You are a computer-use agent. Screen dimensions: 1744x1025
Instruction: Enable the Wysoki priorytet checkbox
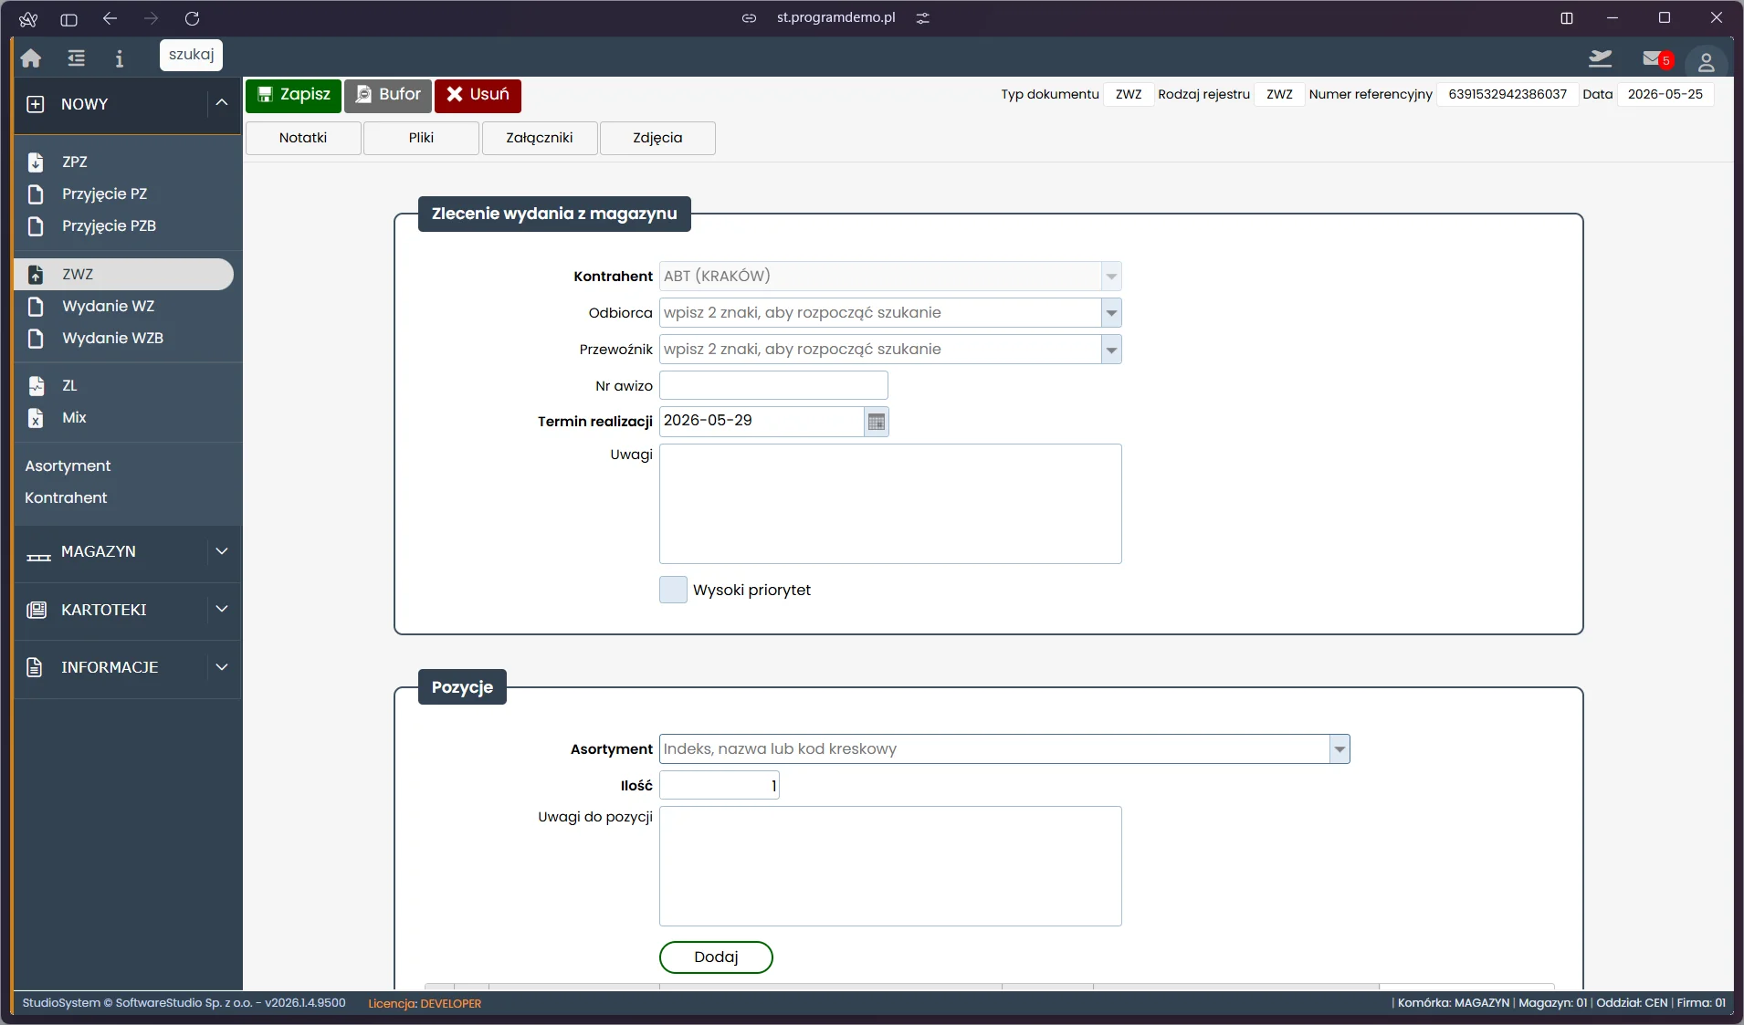pyautogui.click(x=673, y=590)
